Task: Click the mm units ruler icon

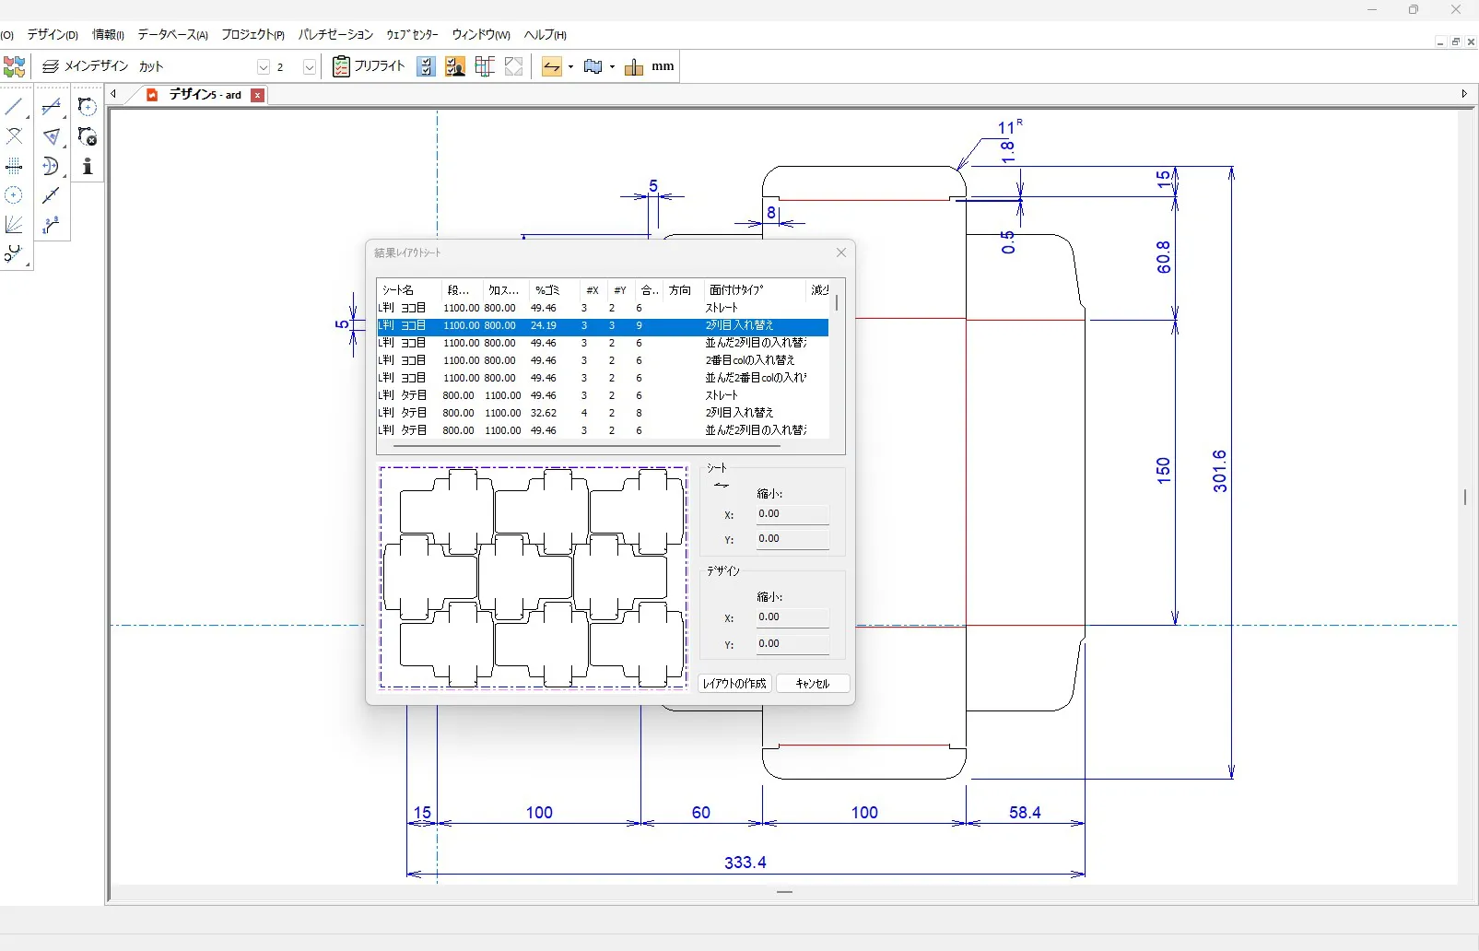Action: pyautogui.click(x=634, y=66)
